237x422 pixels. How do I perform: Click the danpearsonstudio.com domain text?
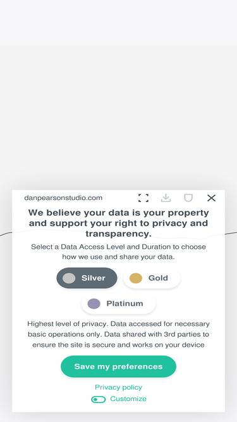63,198
